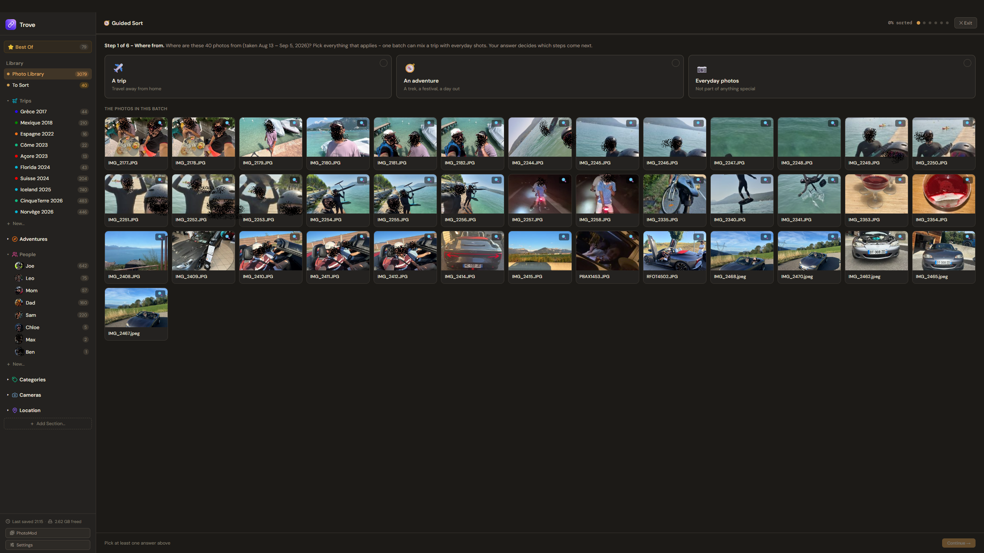Image resolution: width=984 pixels, height=553 pixels.
Task: Click Joe's avatar in People list
Action: (x=19, y=266)
